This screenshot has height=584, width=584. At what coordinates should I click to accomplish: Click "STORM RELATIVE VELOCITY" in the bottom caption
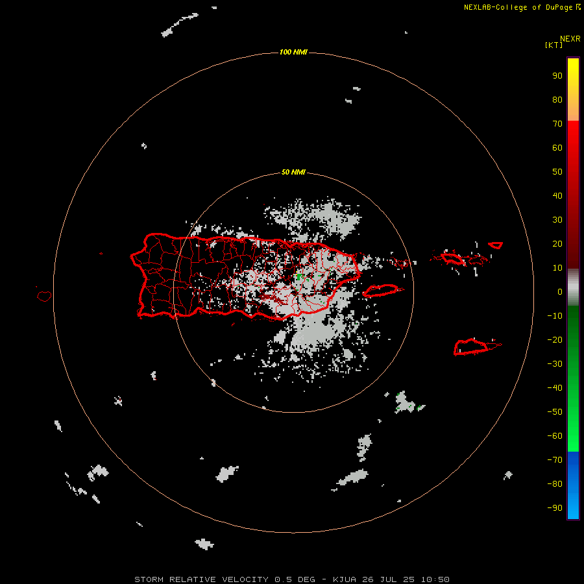pyautogui.click(x=201, y=579)
